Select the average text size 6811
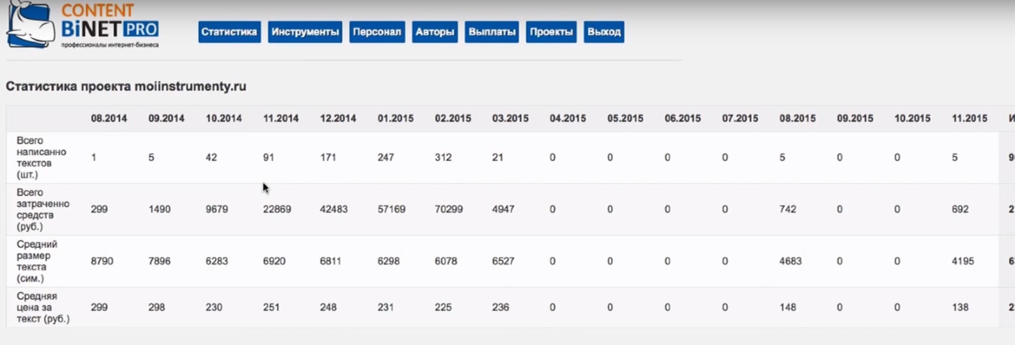 [331, 261]
